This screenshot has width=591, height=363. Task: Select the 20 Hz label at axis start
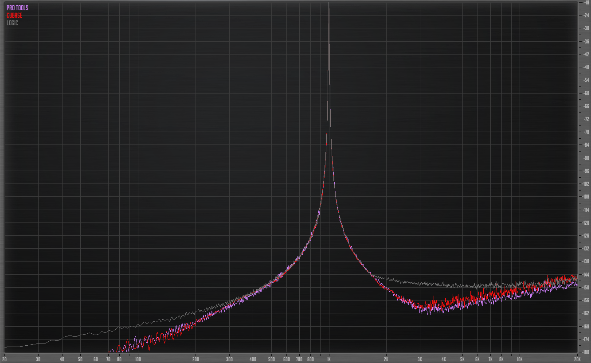4,359
